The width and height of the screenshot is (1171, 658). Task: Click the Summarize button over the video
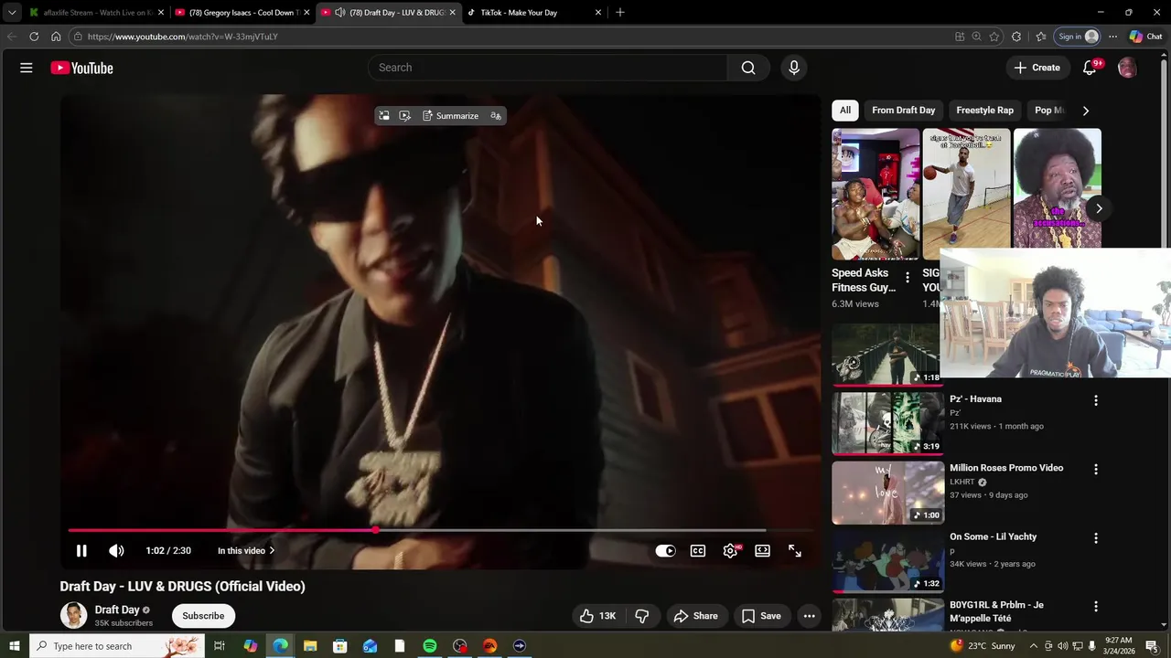click(451, 116)
